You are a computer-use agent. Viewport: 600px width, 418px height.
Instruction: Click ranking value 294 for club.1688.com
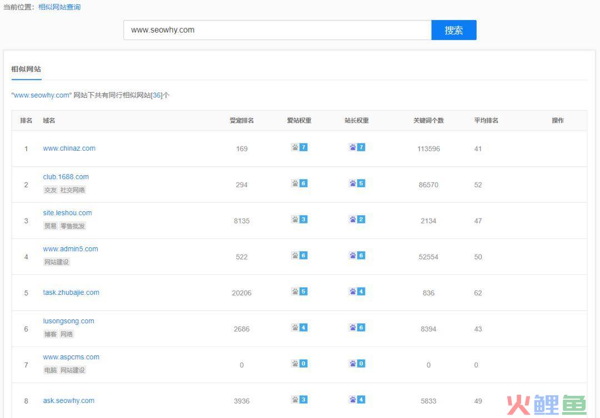[242, 185]
